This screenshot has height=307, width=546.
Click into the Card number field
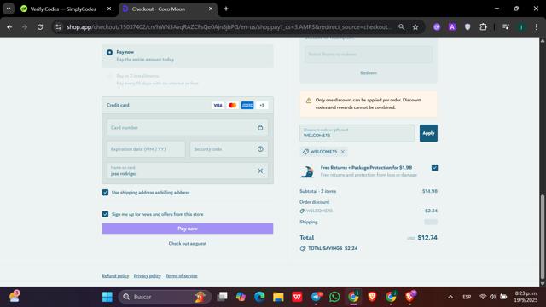click(x=188, y=127)
